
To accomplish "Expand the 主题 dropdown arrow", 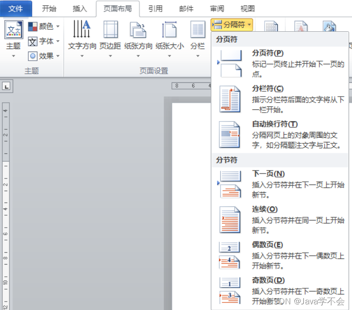I will (x=14, y=56).
